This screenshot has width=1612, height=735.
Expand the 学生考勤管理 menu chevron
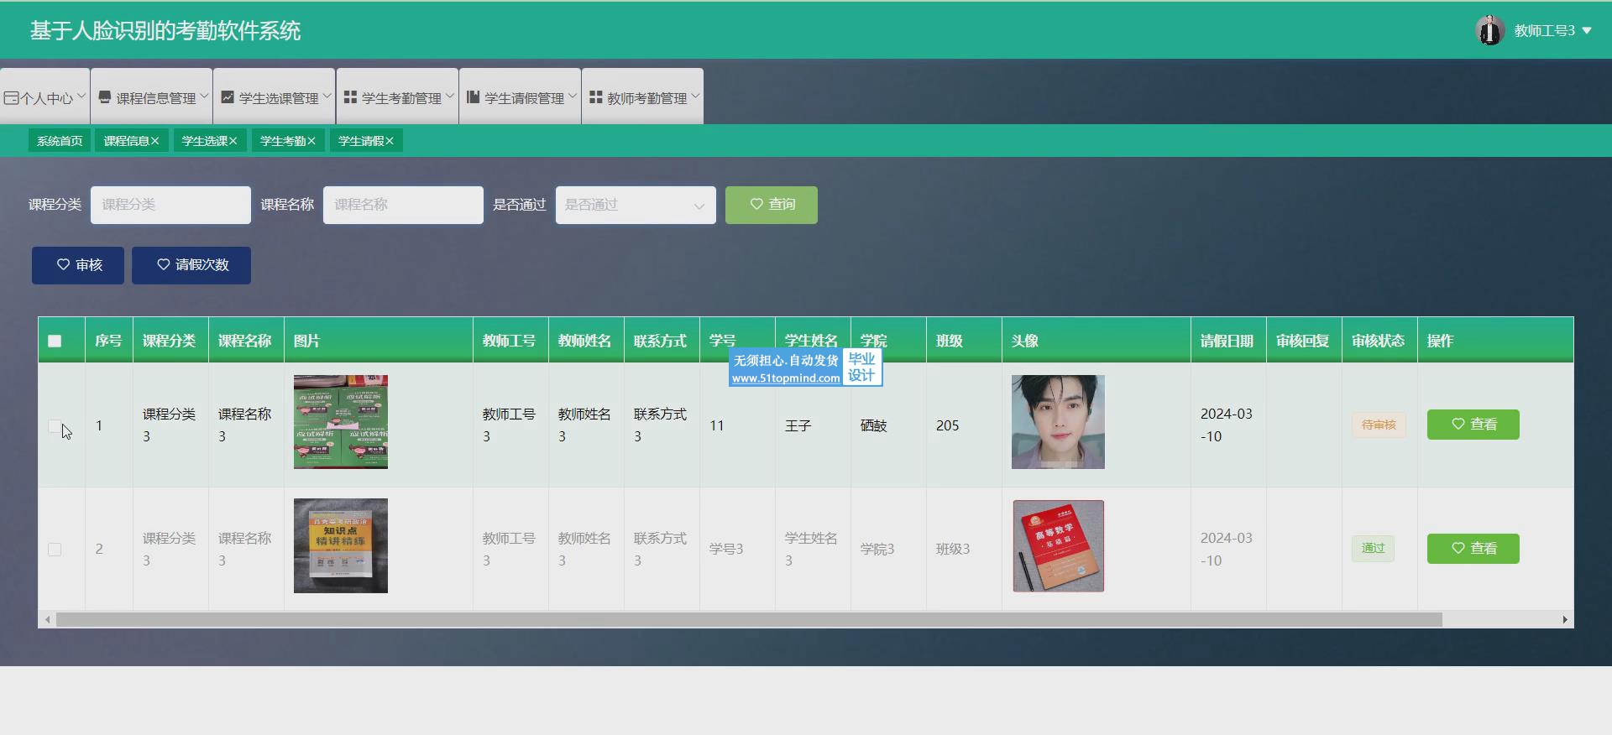pyautogui.click(x=449, y=96)
